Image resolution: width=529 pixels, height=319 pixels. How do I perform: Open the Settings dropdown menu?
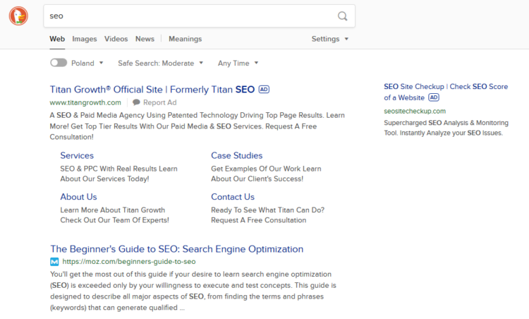point(330,39)
